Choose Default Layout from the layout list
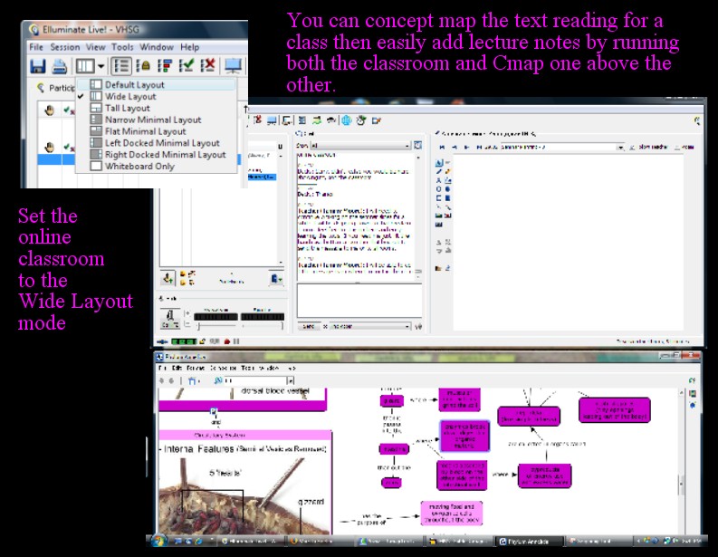Screen dimensions: 718x557 (134, 85)
